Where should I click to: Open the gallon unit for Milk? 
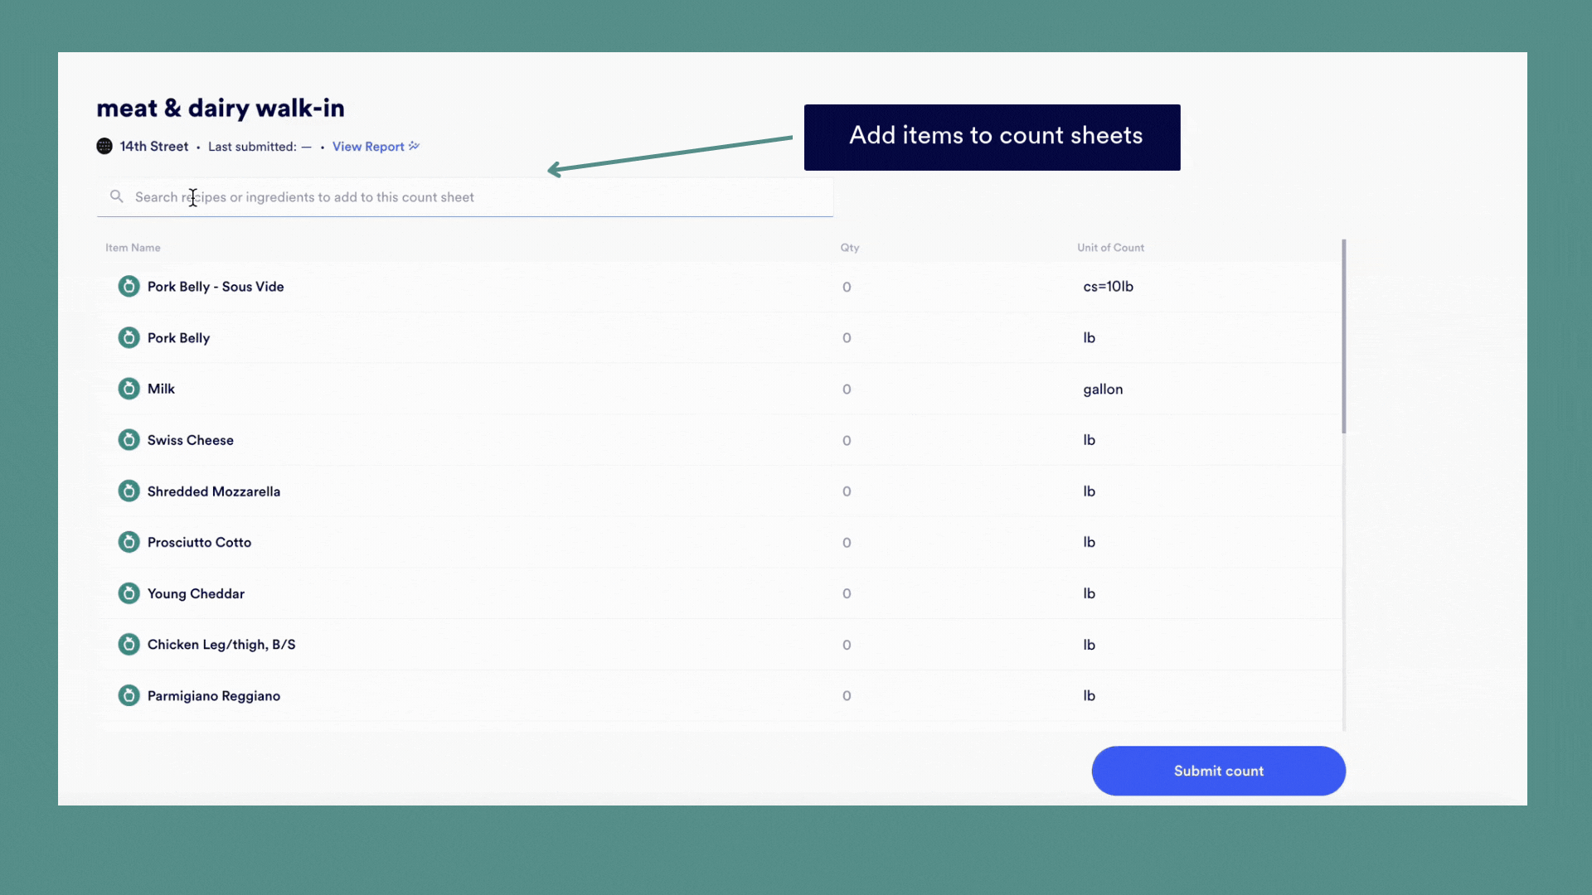click(x=1103, y=389)
